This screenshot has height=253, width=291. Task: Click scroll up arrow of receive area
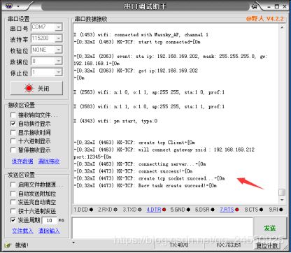pos(282,27)
